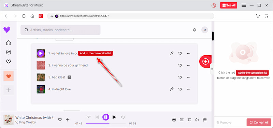This screenshot has width=273, height=128.
Task: Click the Convert All button
Action: tap(259, 123)
